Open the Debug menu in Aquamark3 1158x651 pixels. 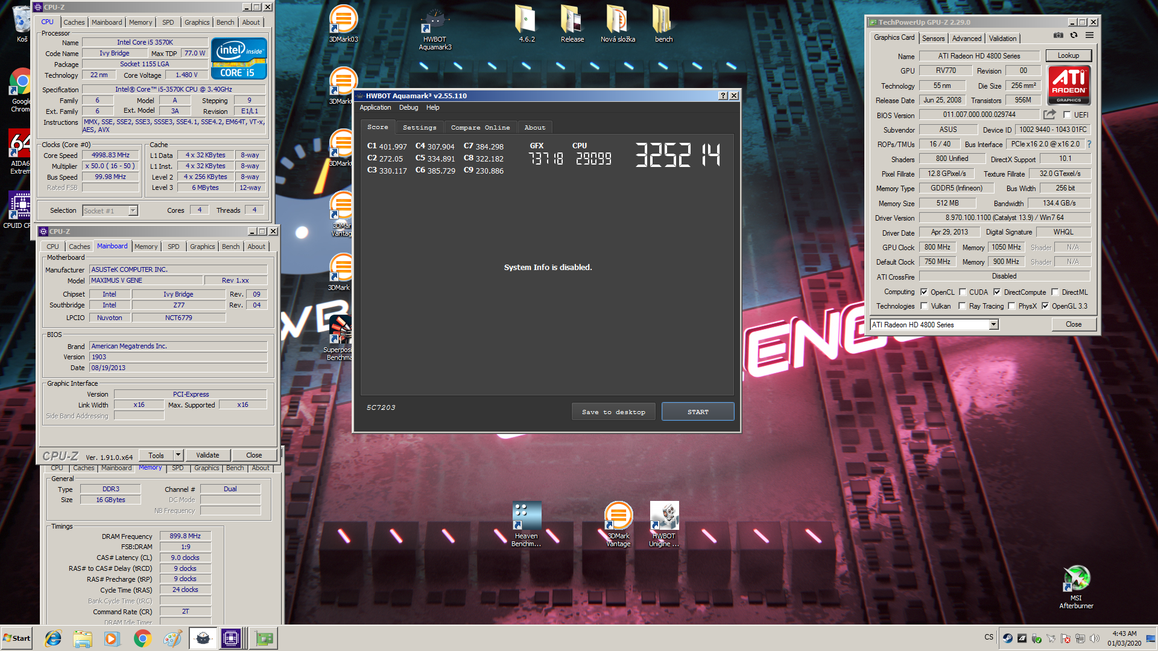pyautogui.click(x=408, y=107)
